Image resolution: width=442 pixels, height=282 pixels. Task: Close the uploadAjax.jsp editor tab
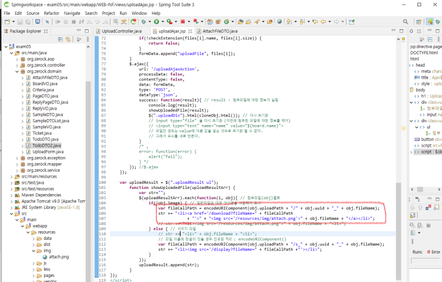tap(190, 31)
